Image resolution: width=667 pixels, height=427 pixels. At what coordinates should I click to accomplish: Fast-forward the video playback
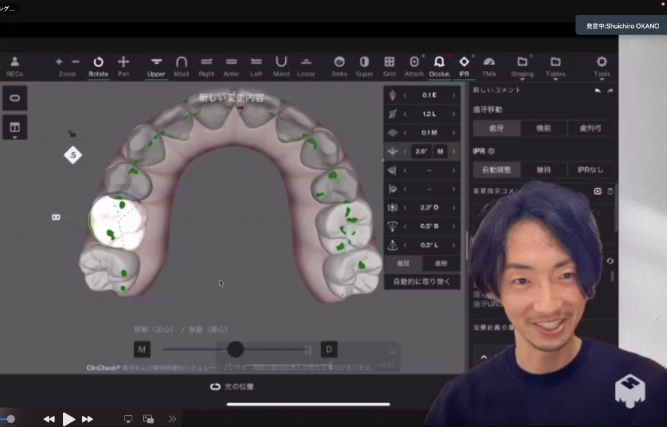[x=88, y=419]
